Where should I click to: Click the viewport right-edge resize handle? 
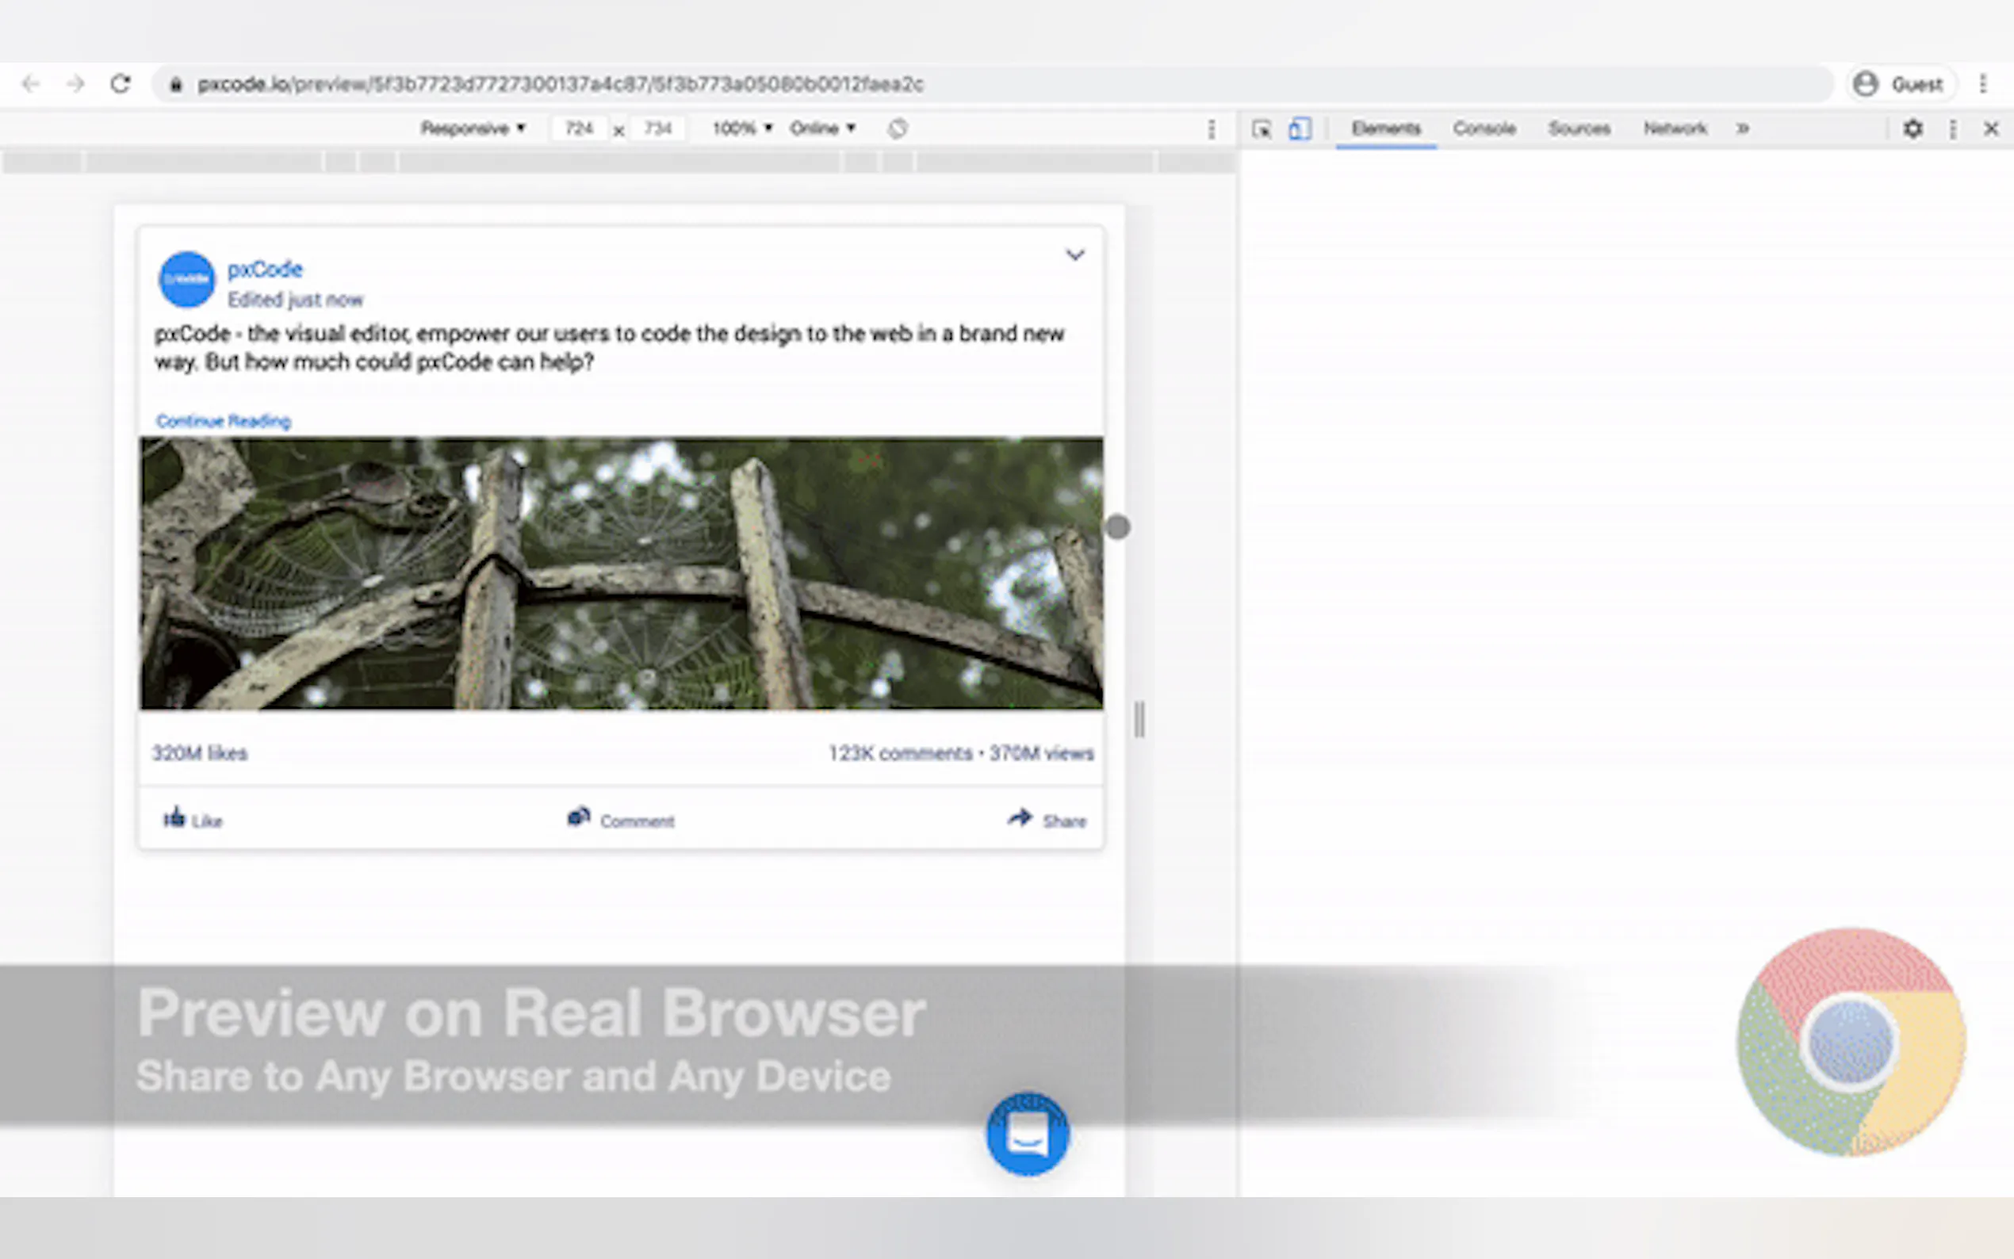pyautogui.click(x=1139, y=719)
